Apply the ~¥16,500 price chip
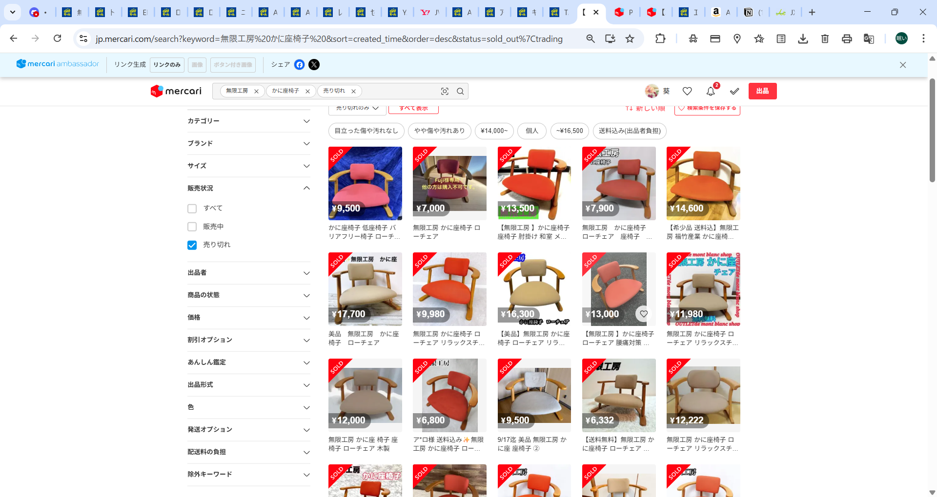This screenshot has height=497, width=937. pyautogui.click(x=570, y=131)
